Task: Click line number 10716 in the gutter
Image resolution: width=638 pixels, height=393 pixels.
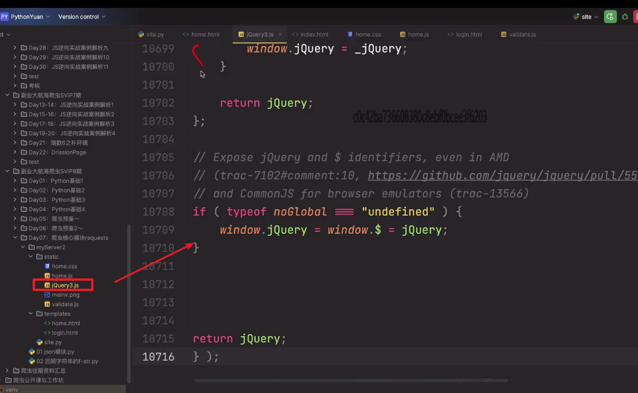Action: click(x=158, y=357)
